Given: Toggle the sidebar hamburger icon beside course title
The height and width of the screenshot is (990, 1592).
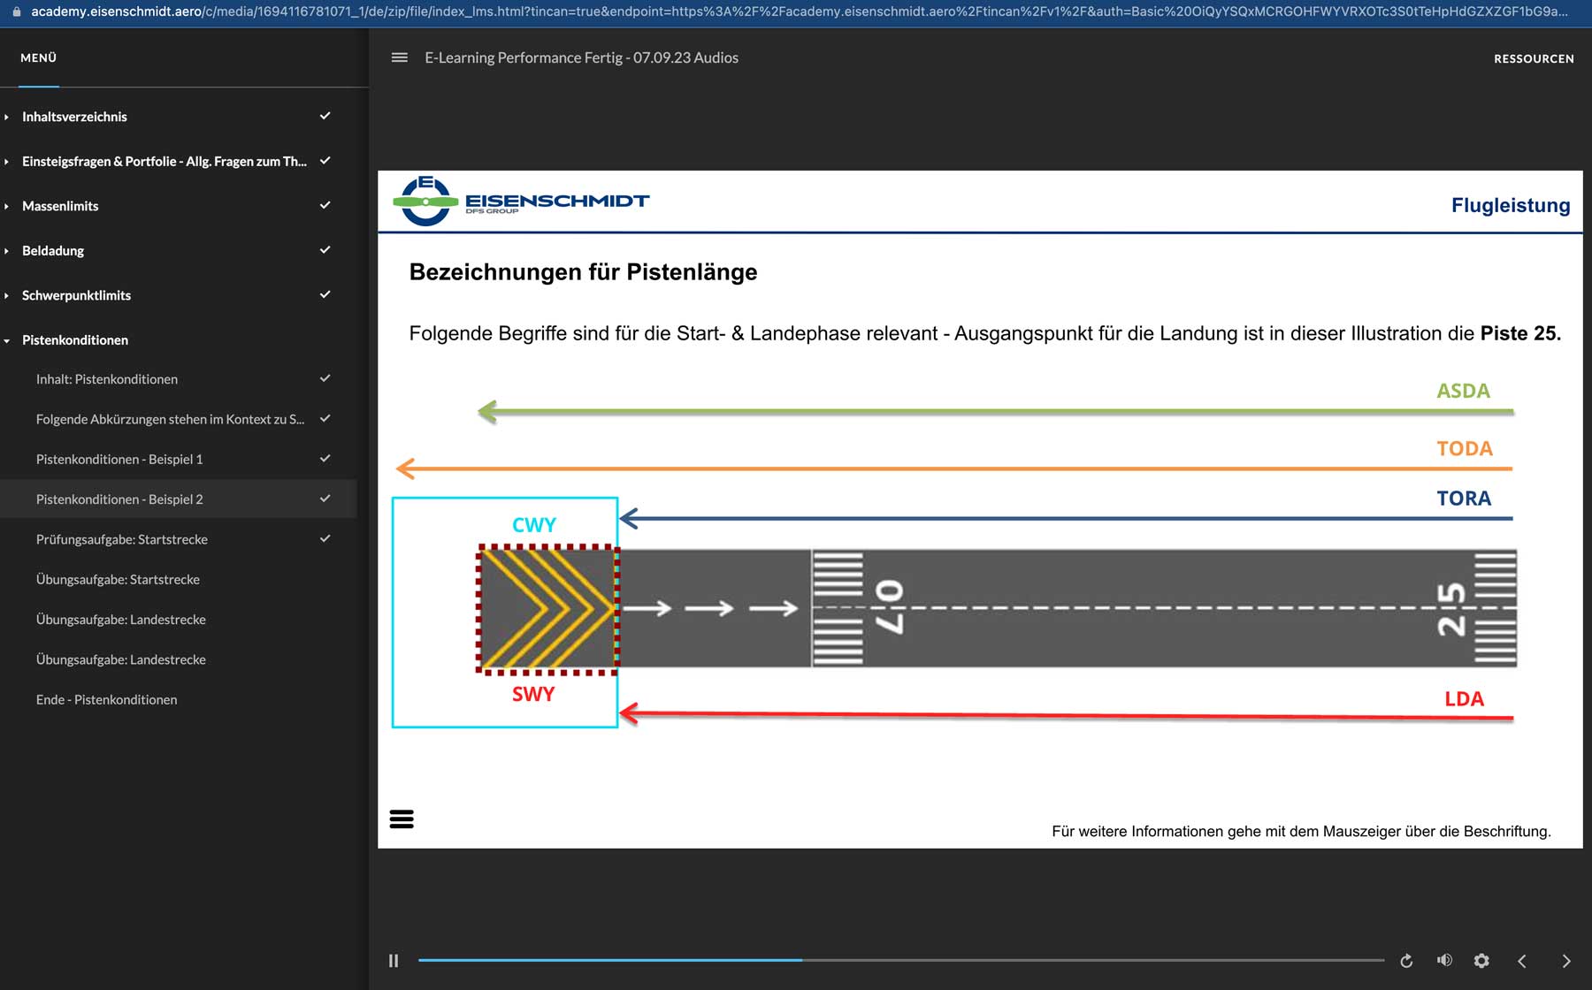Looking at the screenshot, I should [x=400, y=57].
